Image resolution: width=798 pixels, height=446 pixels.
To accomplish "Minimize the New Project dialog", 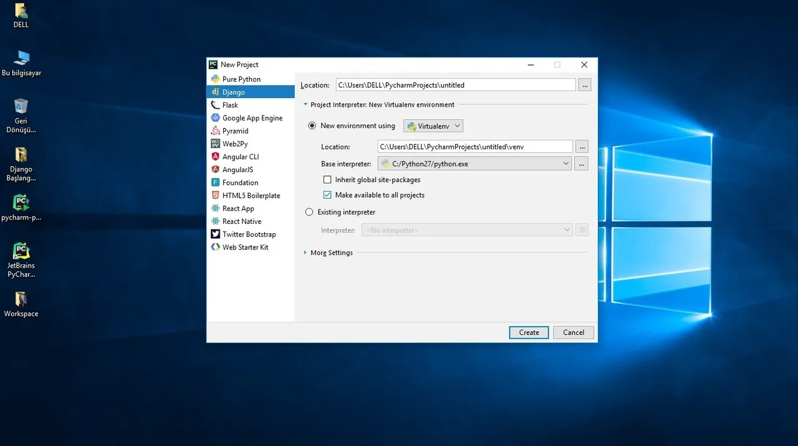I will coord(531,65).
